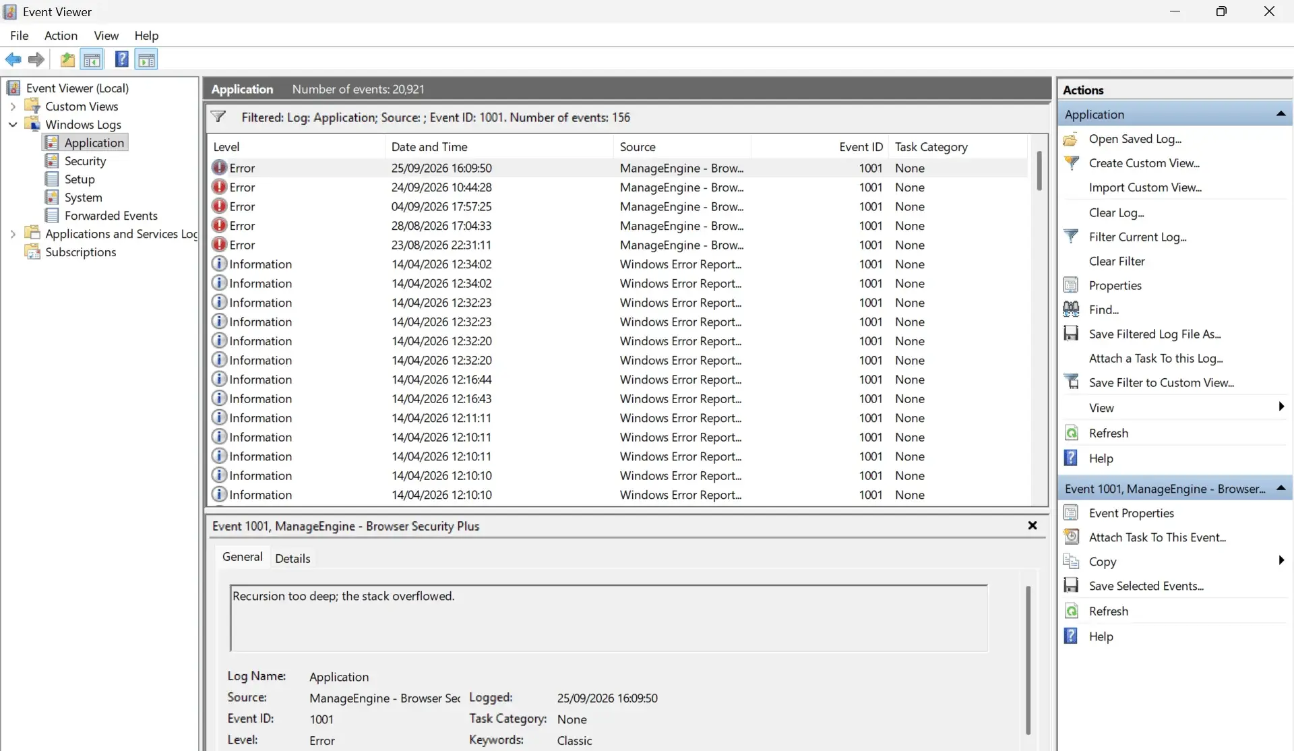Image resolution: width=1294 pixels, height=751 pixels.
Task: Click Import Custom View... action
Action: tap(1145, 187)
